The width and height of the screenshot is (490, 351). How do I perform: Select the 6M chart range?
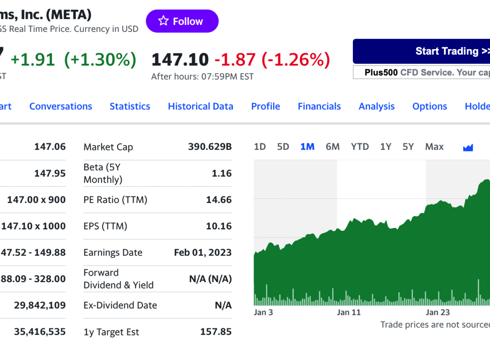coord(332,146)
